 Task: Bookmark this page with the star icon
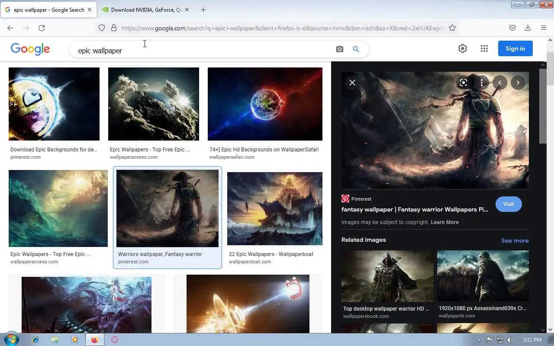tap(452, 28)
